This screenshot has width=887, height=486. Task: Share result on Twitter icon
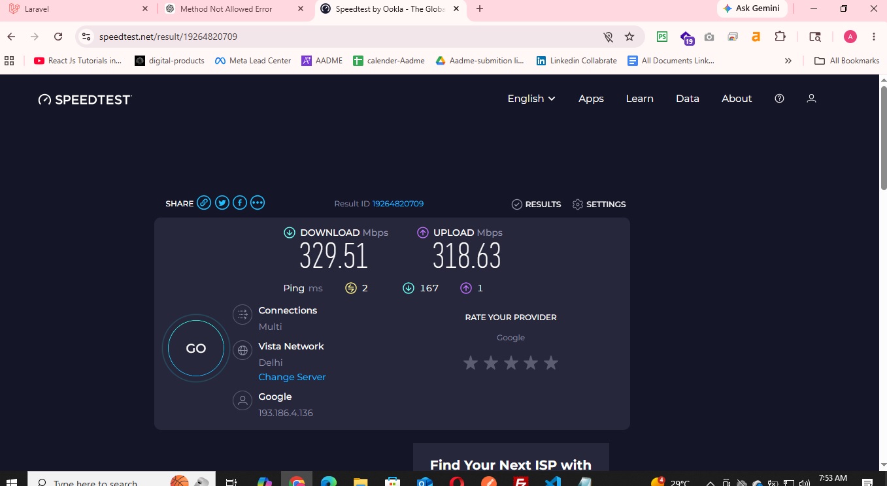click(x=222, y=203)
